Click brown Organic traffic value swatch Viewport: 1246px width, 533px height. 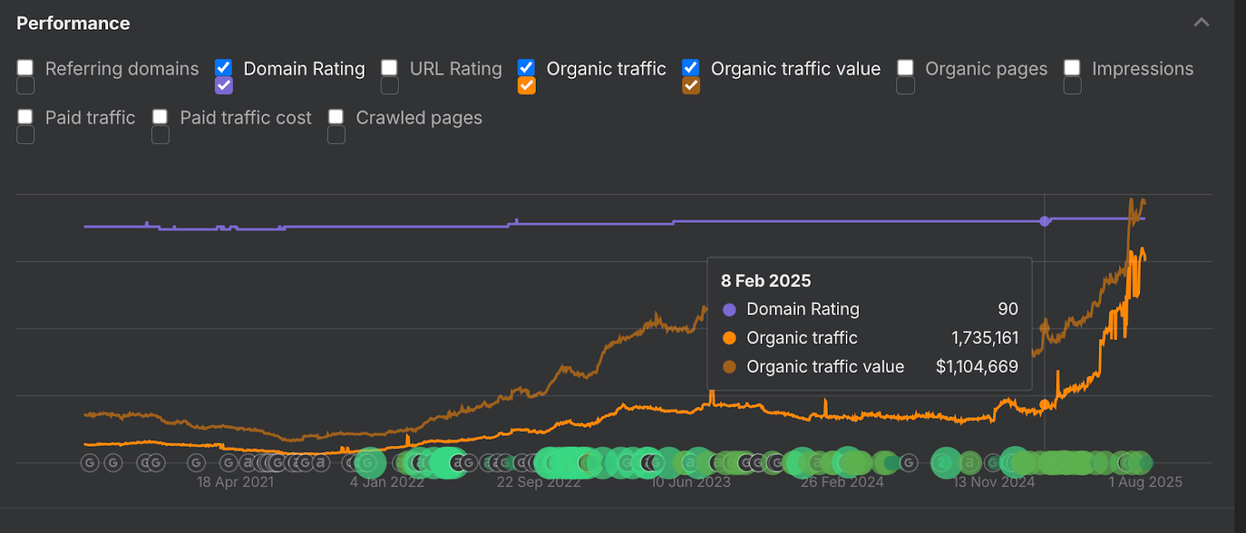click(691, 86)
